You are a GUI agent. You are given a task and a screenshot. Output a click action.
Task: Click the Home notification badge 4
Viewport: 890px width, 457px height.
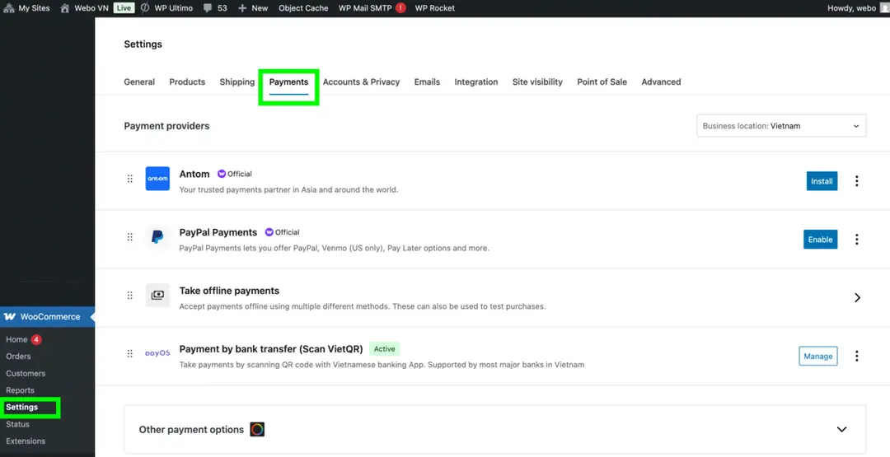point(36,339)
